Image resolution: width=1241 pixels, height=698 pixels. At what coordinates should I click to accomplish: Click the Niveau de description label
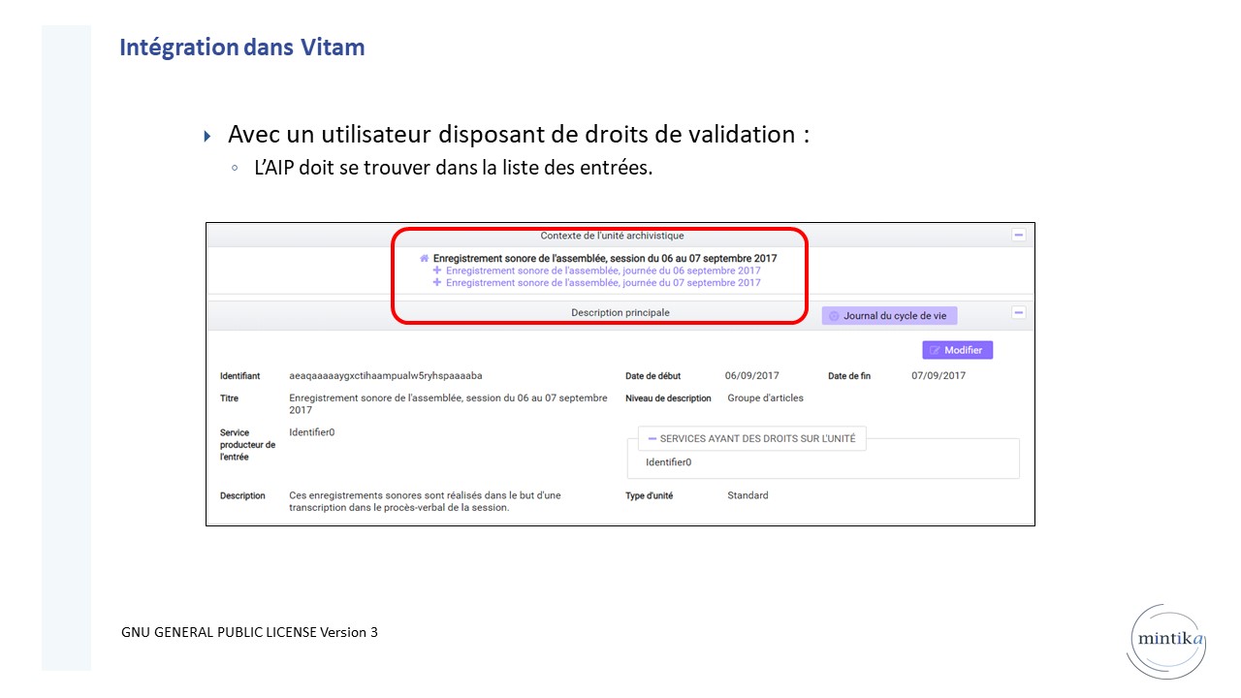[668, 397]
